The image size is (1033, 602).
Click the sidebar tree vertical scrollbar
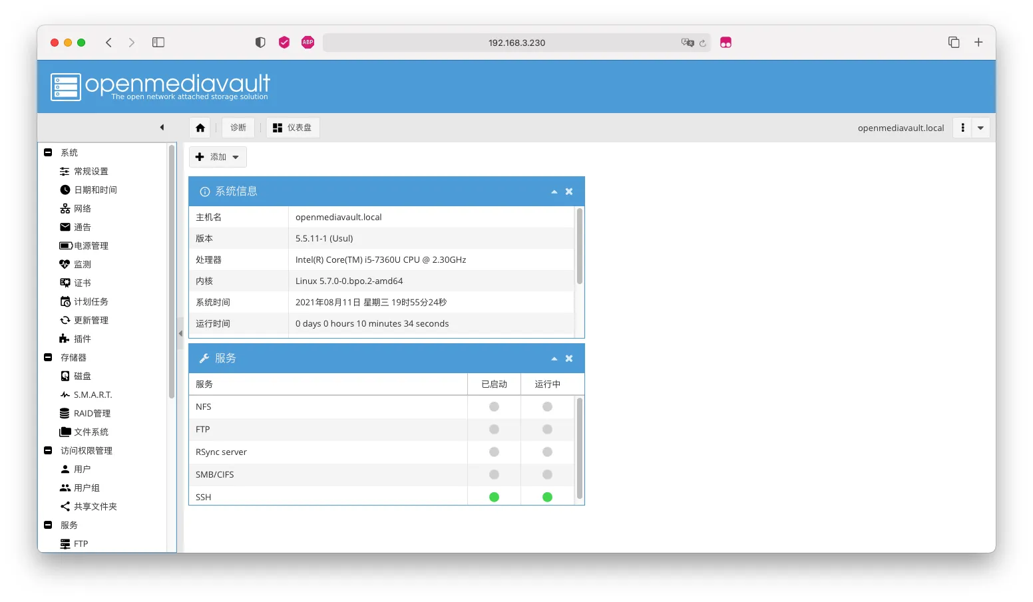pos(172,271)
